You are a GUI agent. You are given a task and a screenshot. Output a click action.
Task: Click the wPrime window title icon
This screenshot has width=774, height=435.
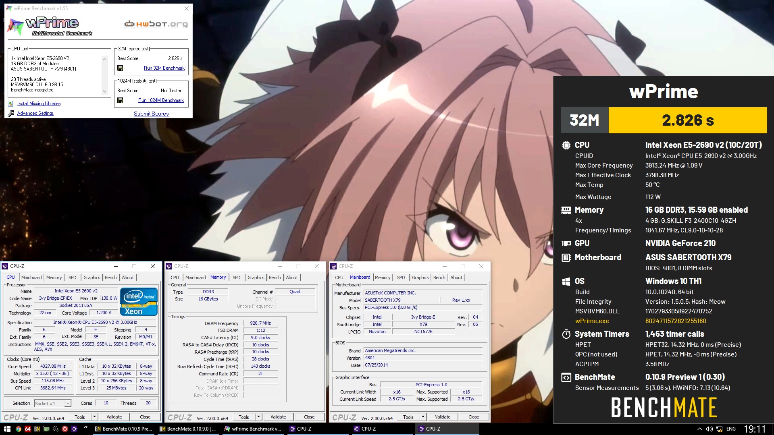tap(9, 8)
